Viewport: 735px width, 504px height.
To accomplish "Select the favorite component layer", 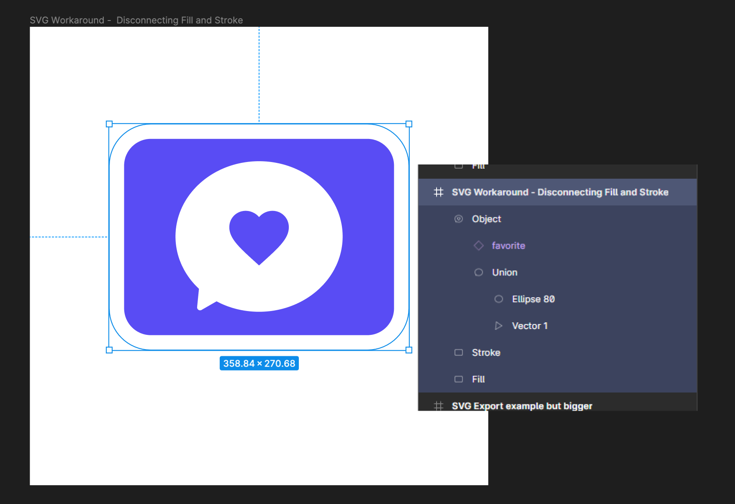I will tap(558, 246).
